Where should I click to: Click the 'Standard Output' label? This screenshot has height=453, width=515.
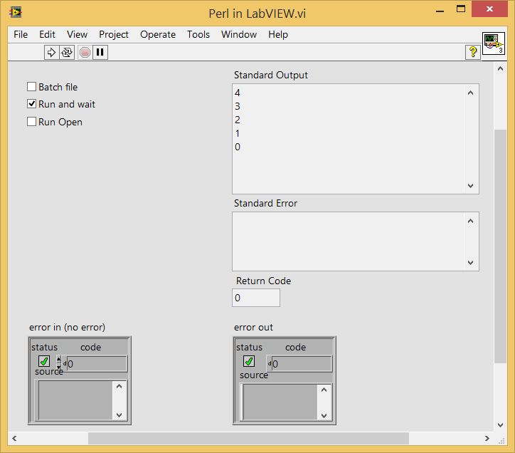(270, 75)
